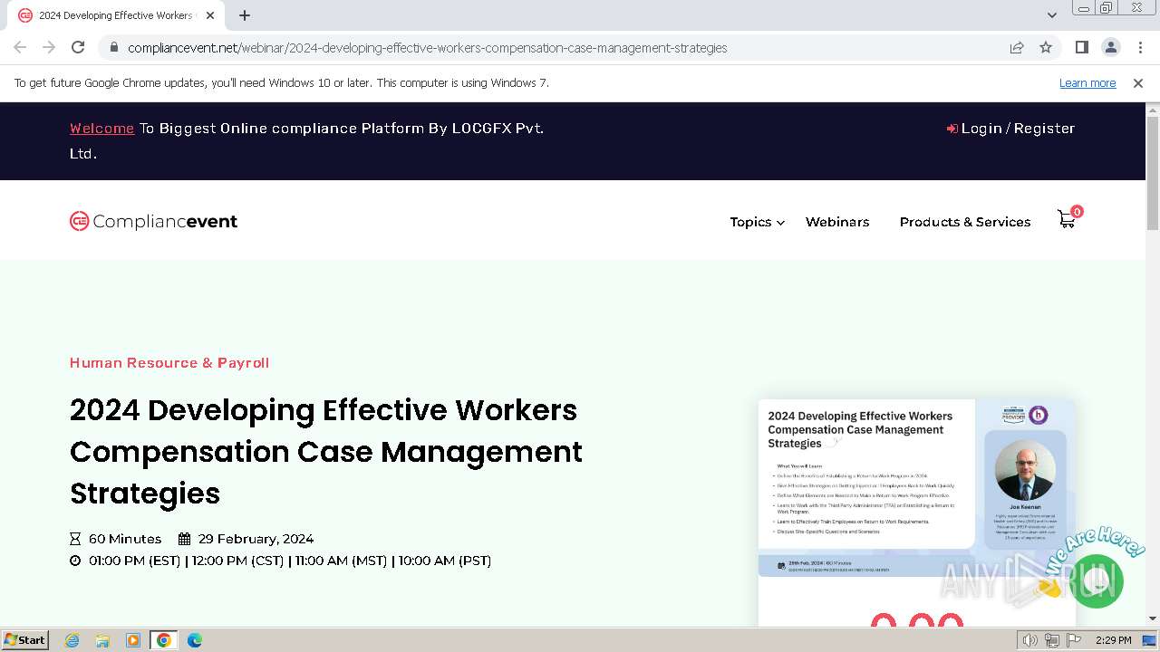1160x652 pixels.
Task: Click the 60 Minutes duration text
Action: coord(125,539)
